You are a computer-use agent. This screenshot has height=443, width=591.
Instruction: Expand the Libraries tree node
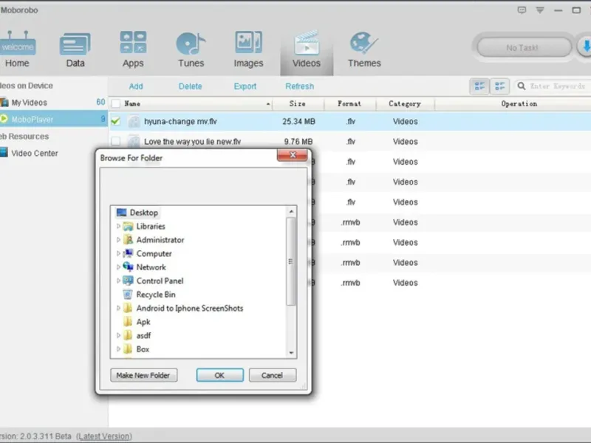tap(118, 226)
